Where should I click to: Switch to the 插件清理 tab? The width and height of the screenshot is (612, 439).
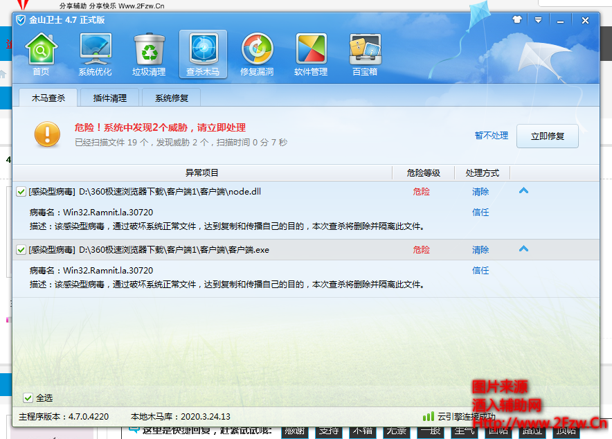pyautogui.click(x=109, y=98)
